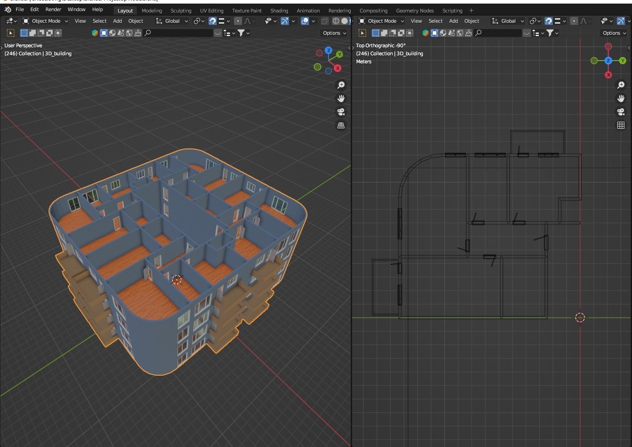Switch perspective/orthographic in left viewport

pos(341,126)
